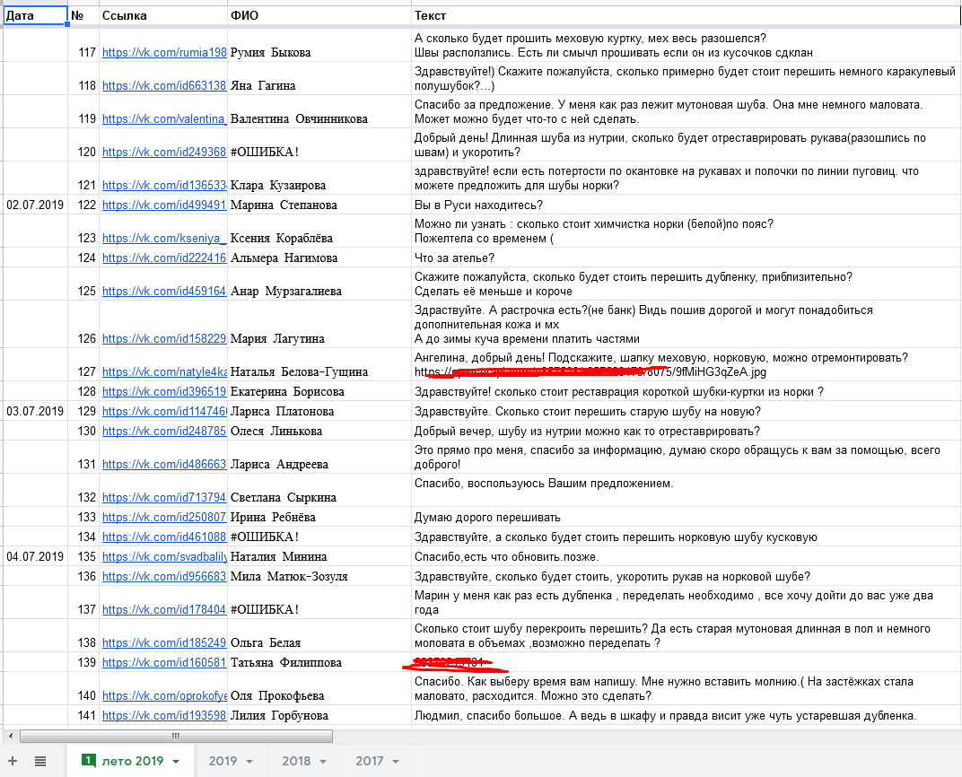Select the Текст header cell
The height and width of the screenshot is (777, 962).
(686, 16)
